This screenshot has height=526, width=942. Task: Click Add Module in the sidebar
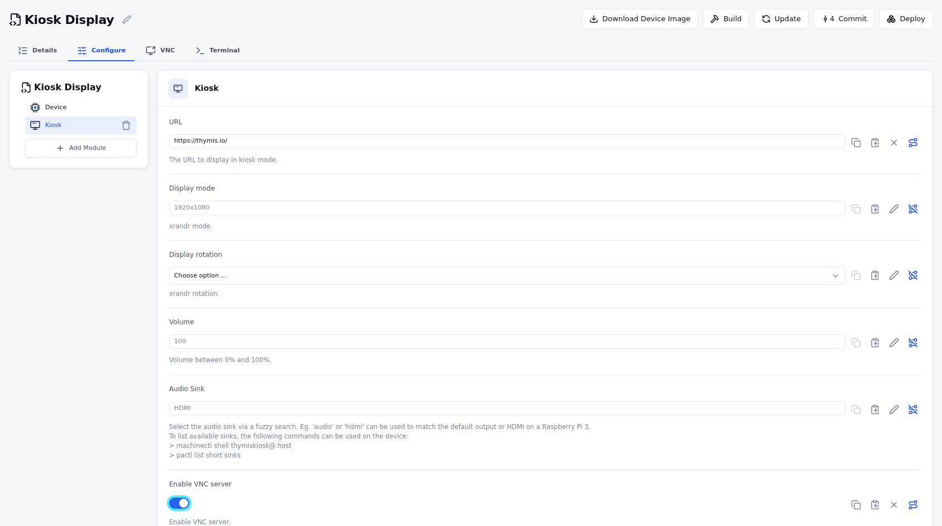pyautogui.click(x=81, y=148)
